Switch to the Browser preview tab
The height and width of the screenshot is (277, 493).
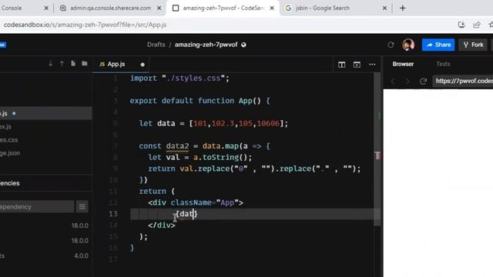(x=403, y=64)
